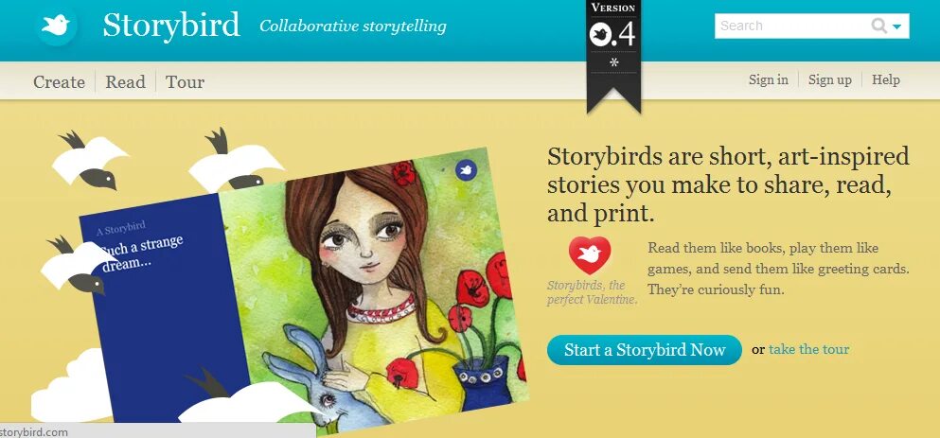This screenshot has width=940, height=438.
Task: Expand the search options dropdown arrow
Action: (896, 27)
